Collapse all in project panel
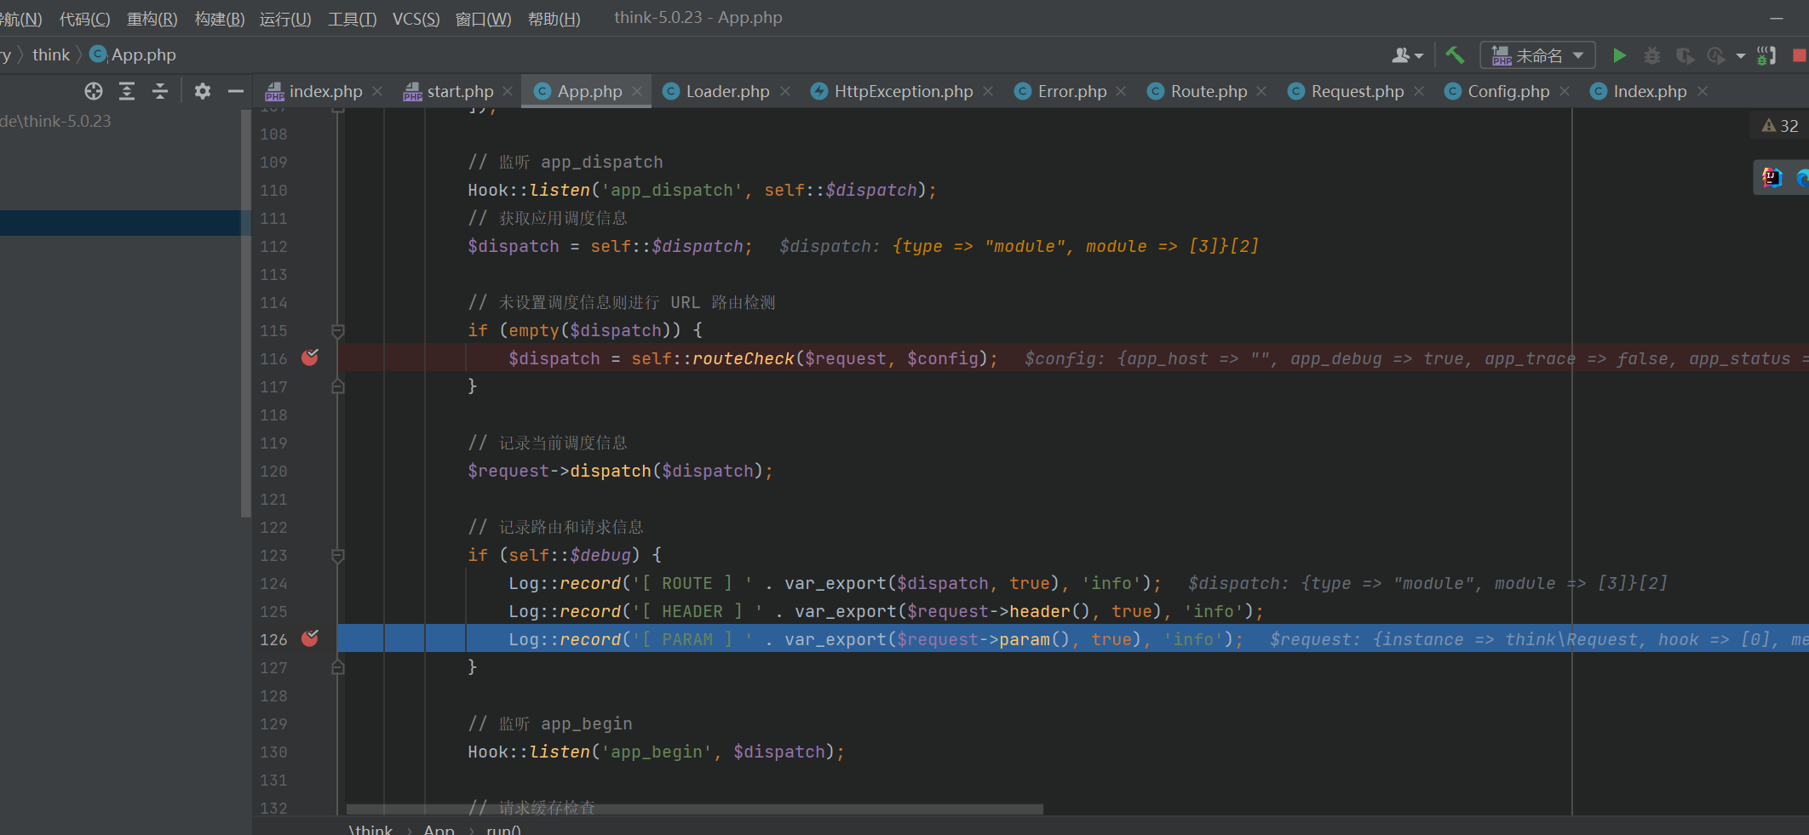1809x835 pixels. pos(160,91)
